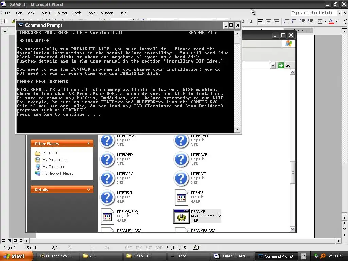Toggle REC macro recording in status bar
The width and height of the screenshot is (348, 261).
[128, 248]
